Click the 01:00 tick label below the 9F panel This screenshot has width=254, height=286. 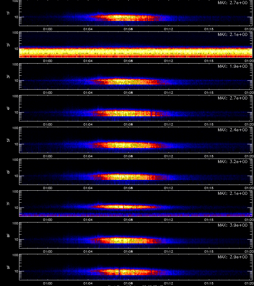(48, 283)
